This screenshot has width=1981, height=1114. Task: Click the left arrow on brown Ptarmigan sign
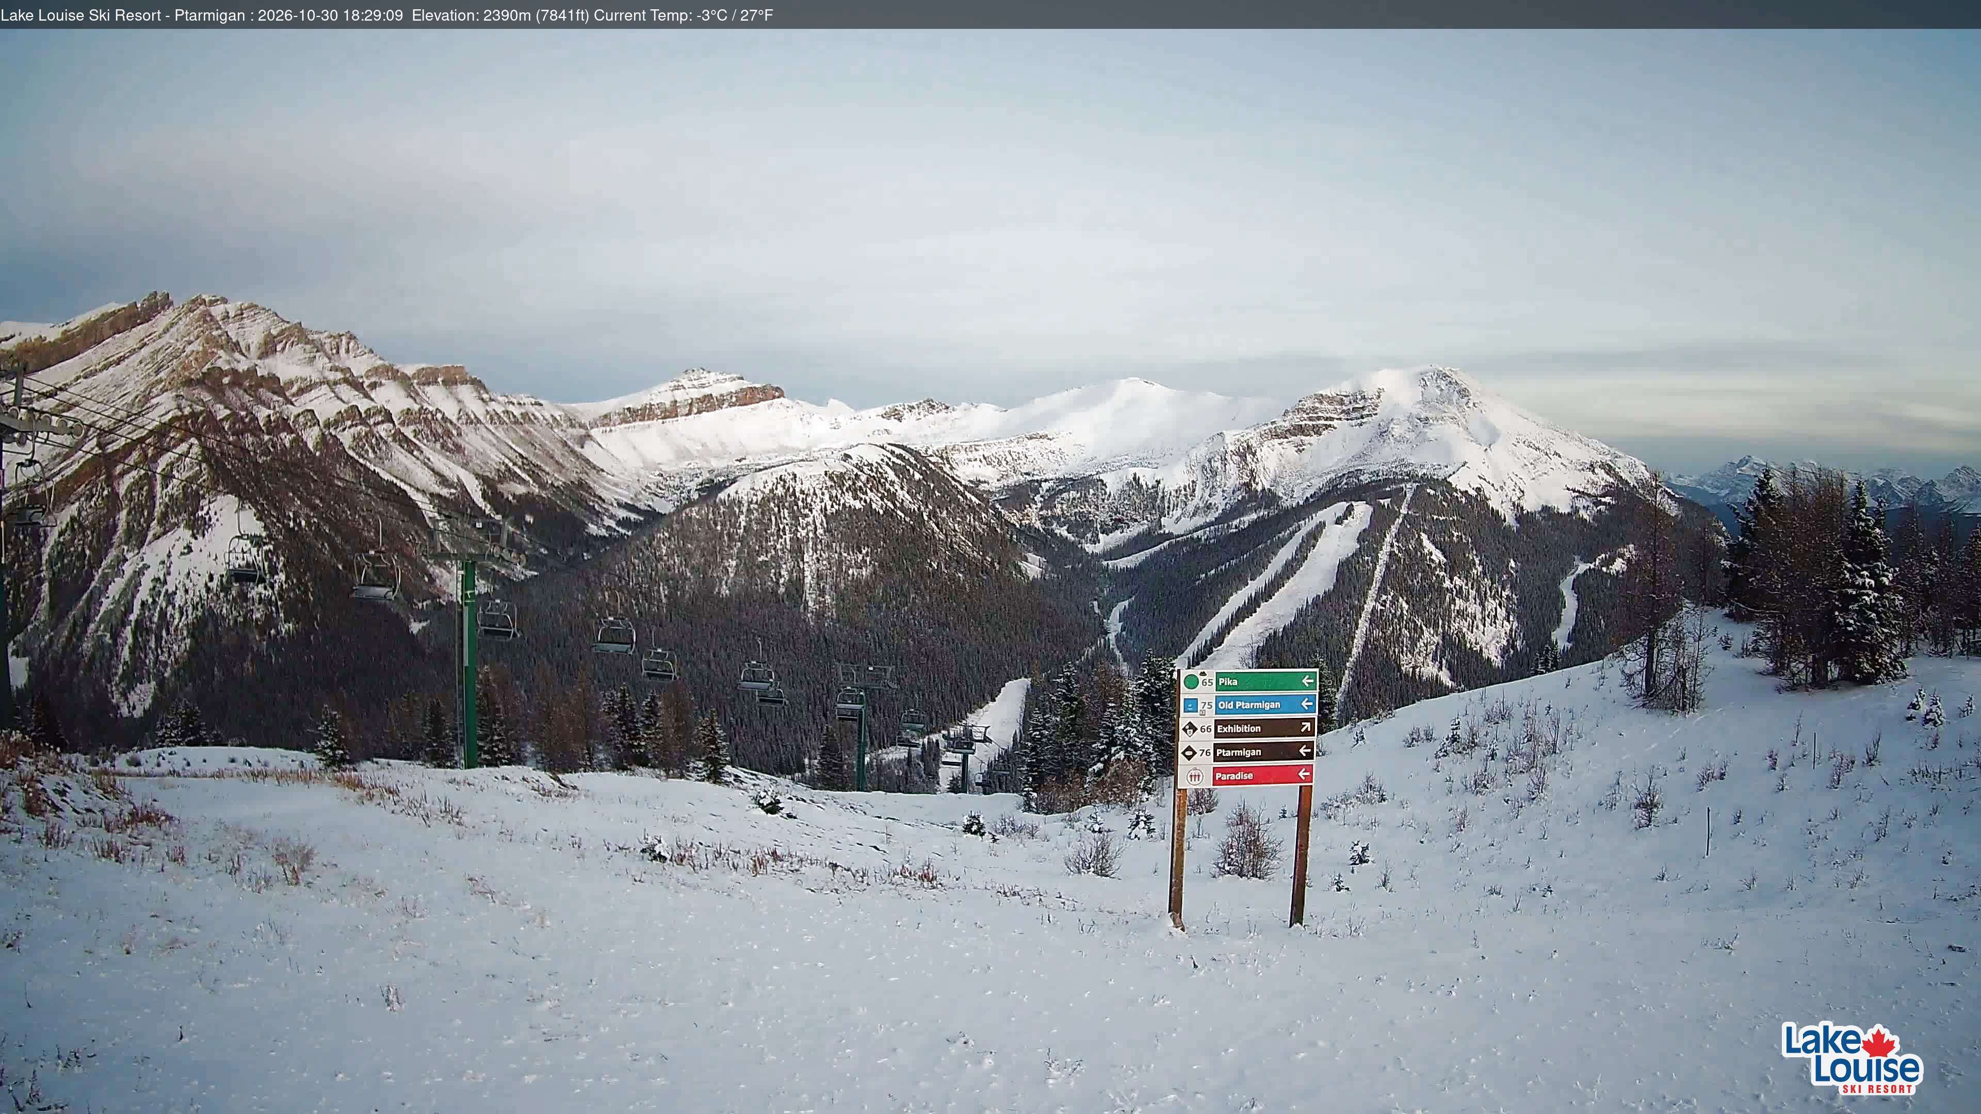click(1305, 751)
